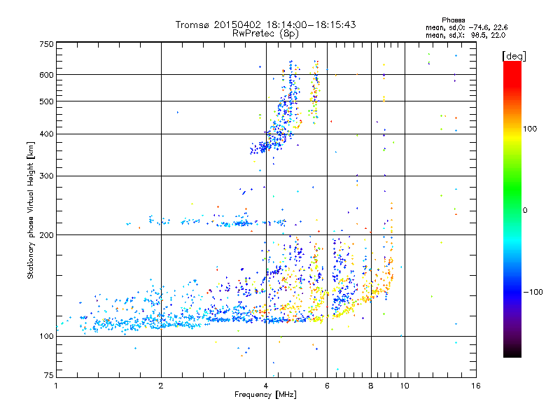Click the '[deg]' colorbar unit label
This screenshot has width=560, height=420.
(x=514, y=56)
